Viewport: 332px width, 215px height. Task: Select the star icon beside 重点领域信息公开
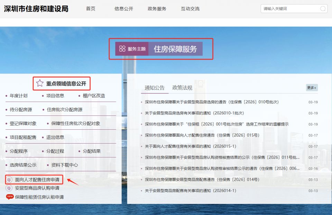(x=40, y=83)
